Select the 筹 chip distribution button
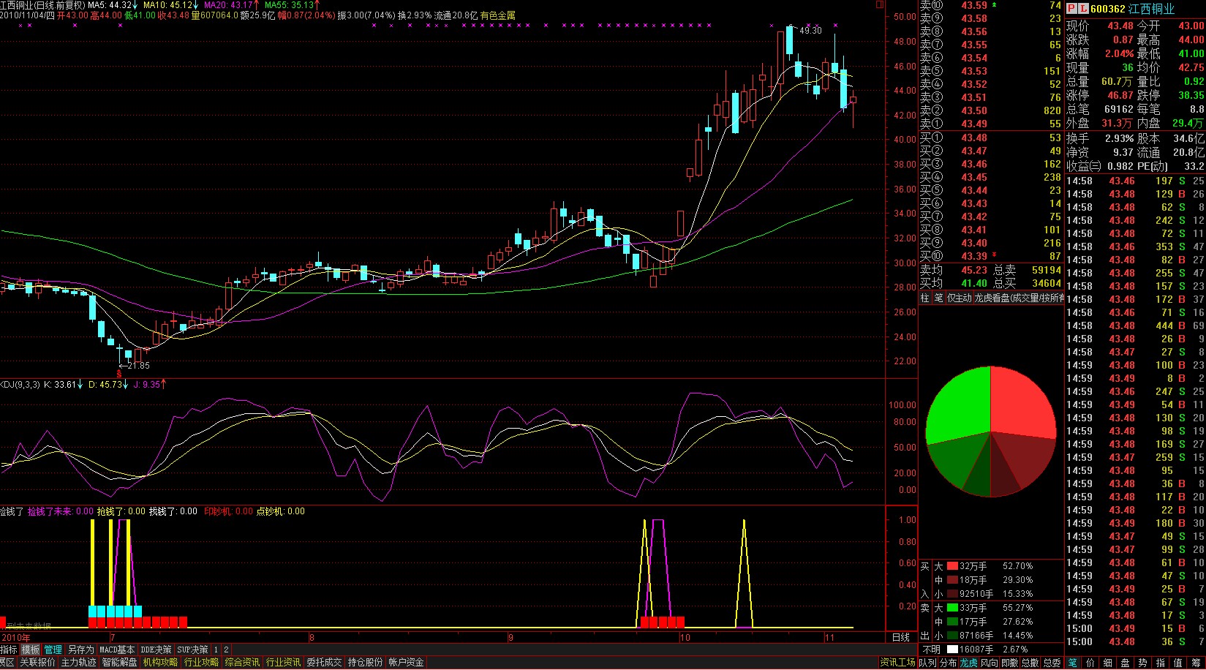This screenshot has width=1206, height=670. (x=1197, y=663)
